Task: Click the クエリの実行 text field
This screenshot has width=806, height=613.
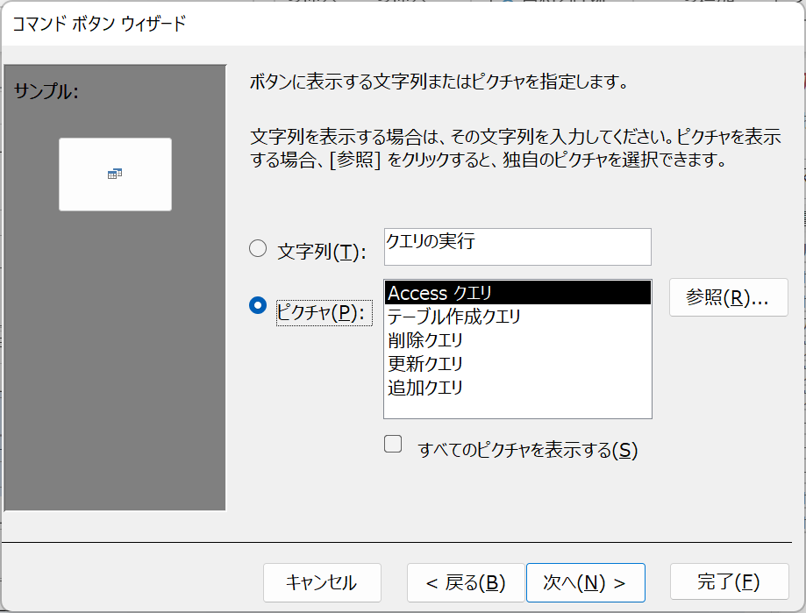Action: (x=517, y=246)
